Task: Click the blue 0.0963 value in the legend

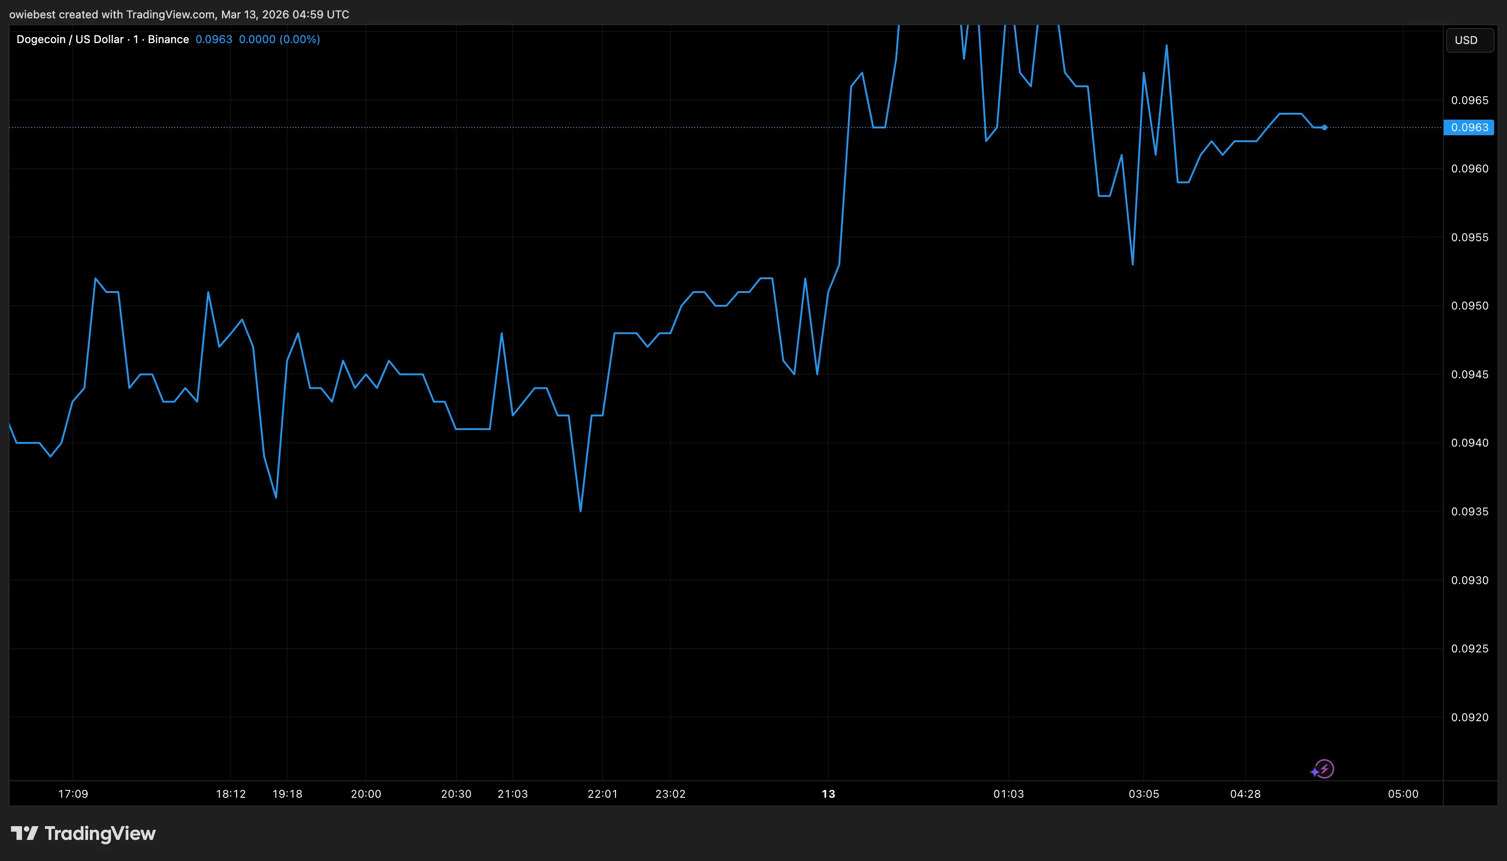Action: (x=214, y=39)
